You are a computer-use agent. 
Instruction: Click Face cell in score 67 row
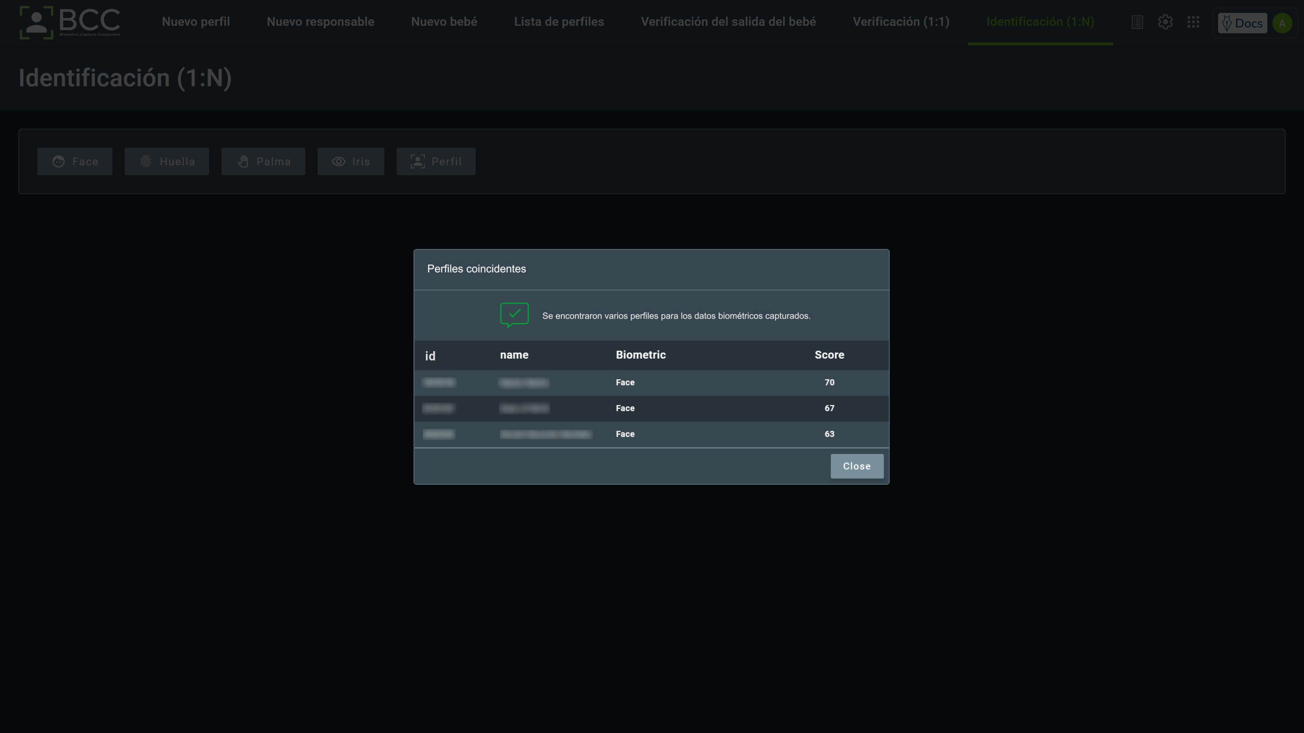tap(625, 408)
